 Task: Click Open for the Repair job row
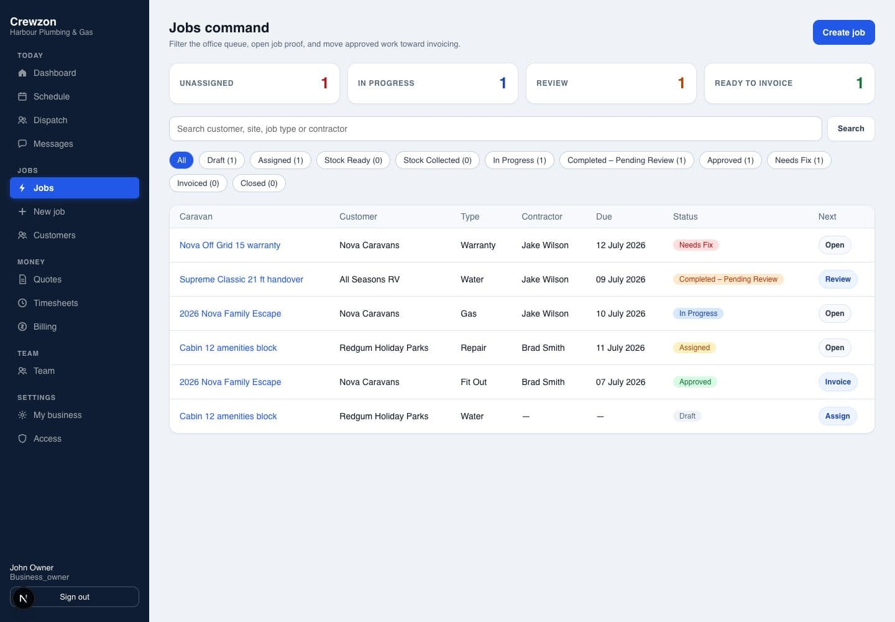point(835,348)
